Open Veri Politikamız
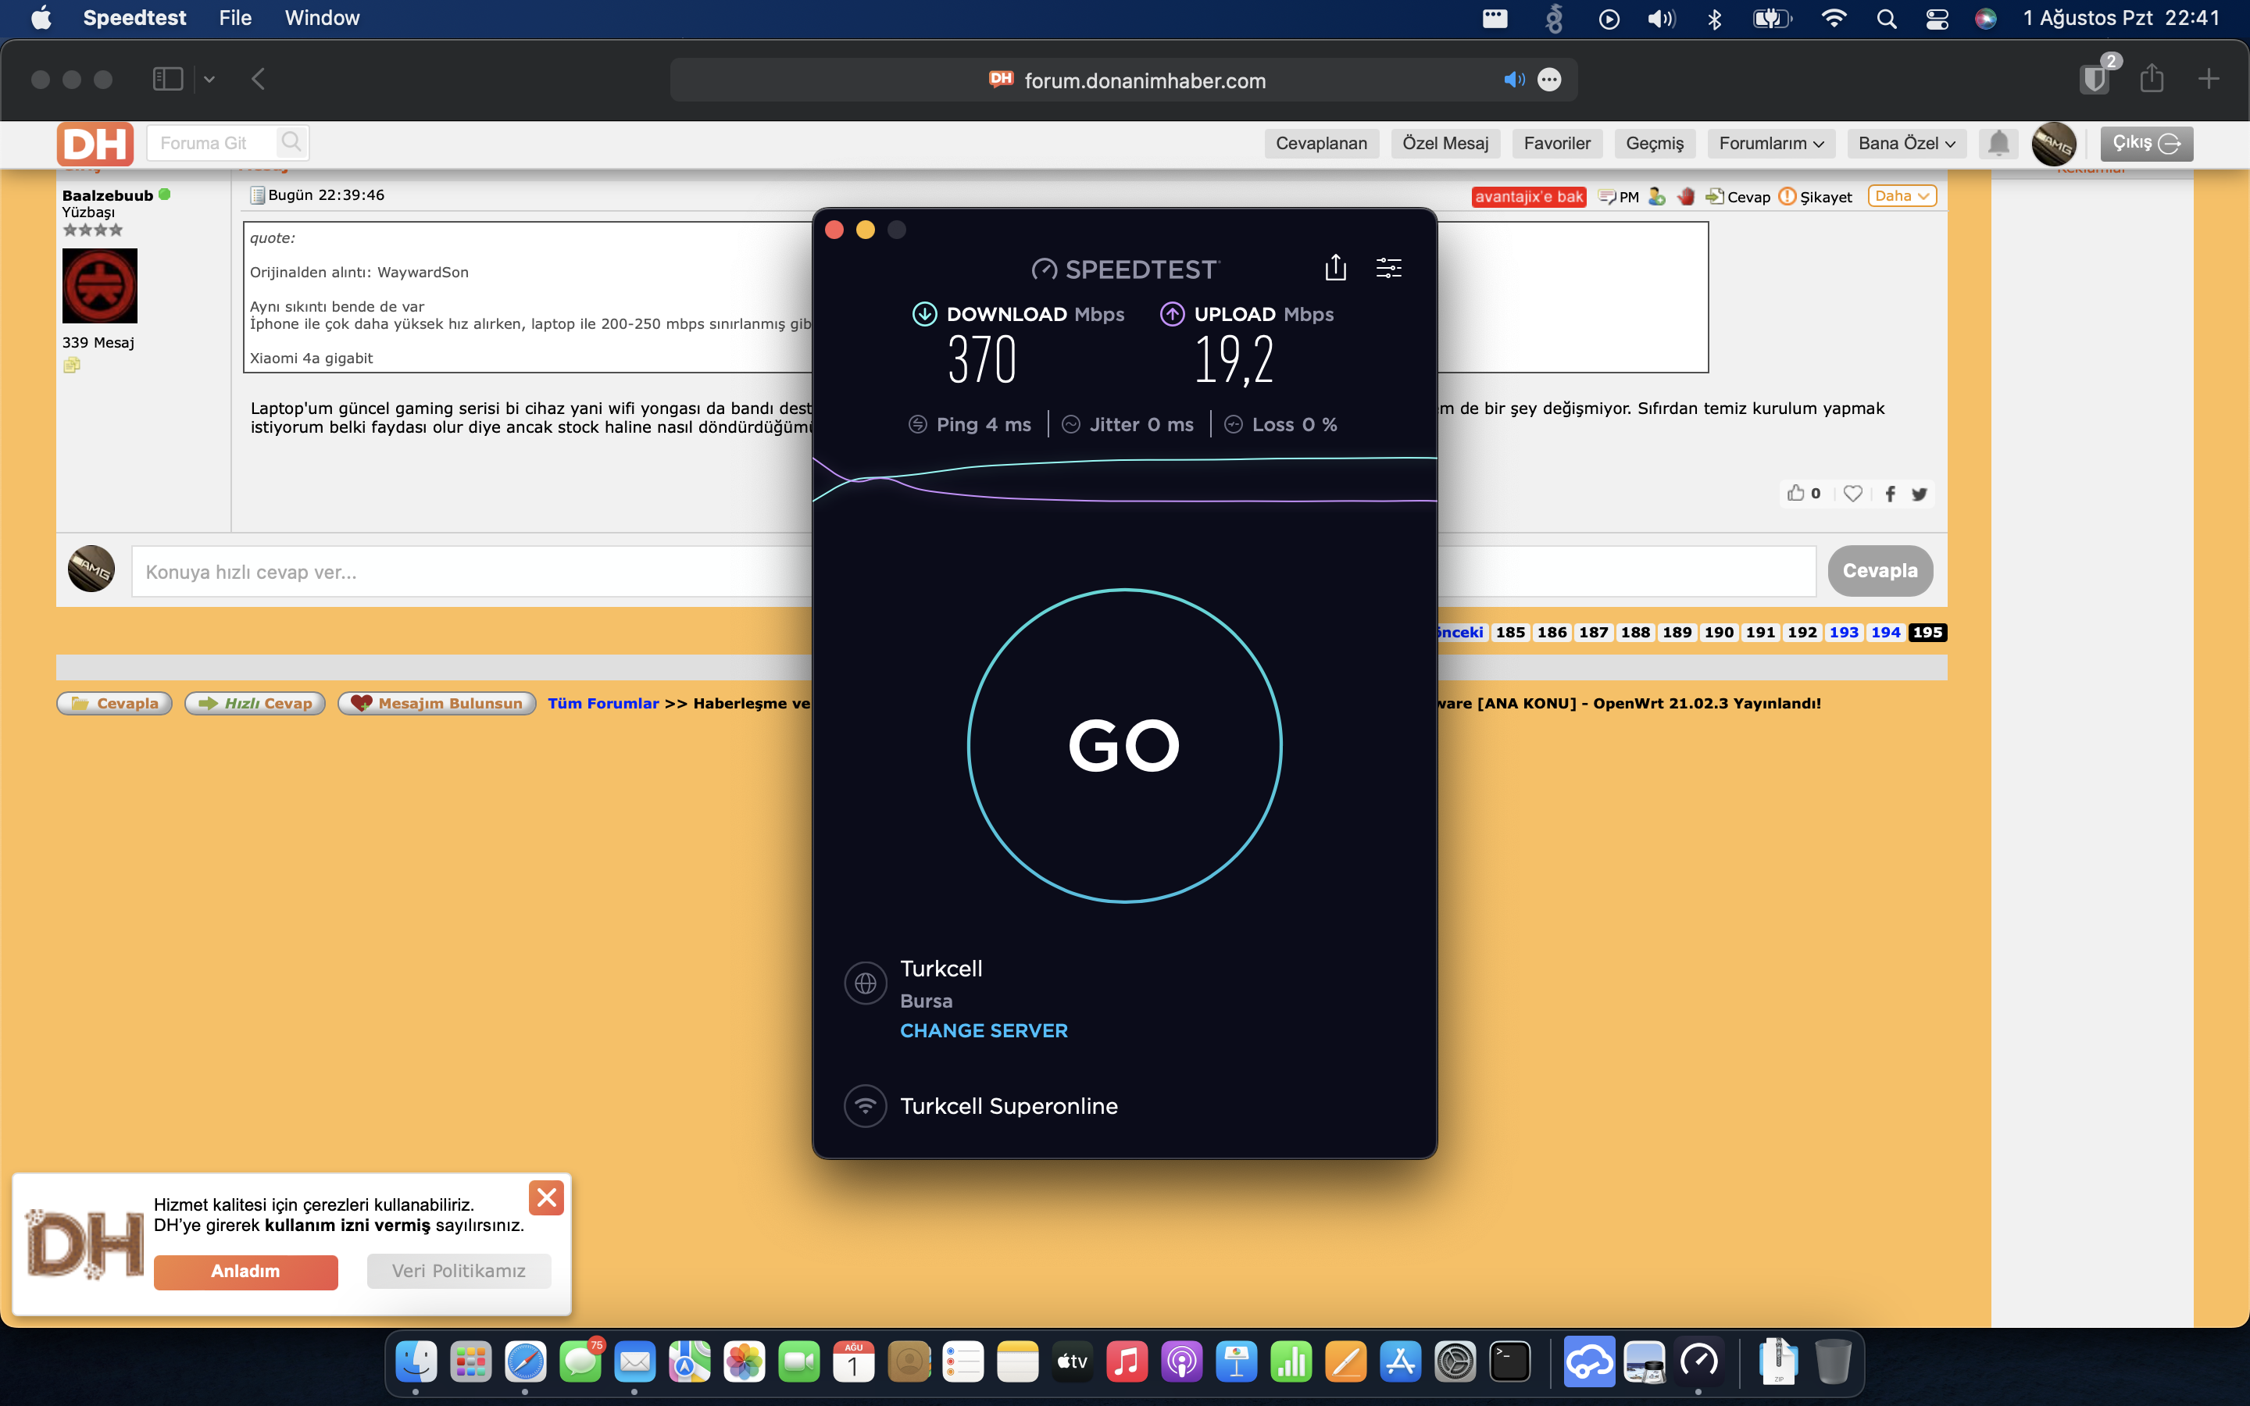2250x1406 pixels. pyautogui.click(x=459, y=1271)
